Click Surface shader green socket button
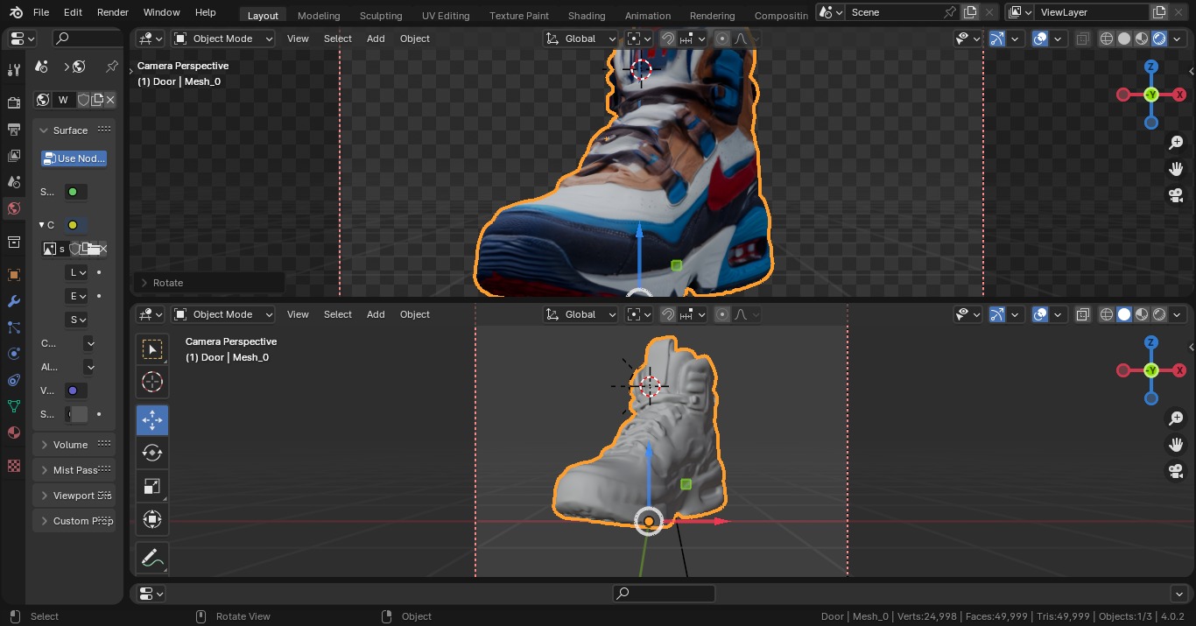 (x=75, y=192)
